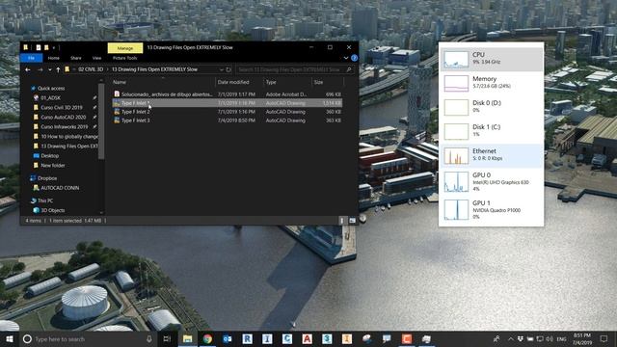Go back in File Explorer
Image resolution: width=617 pixels, height=347 pixels.
(x=28, y=69)
